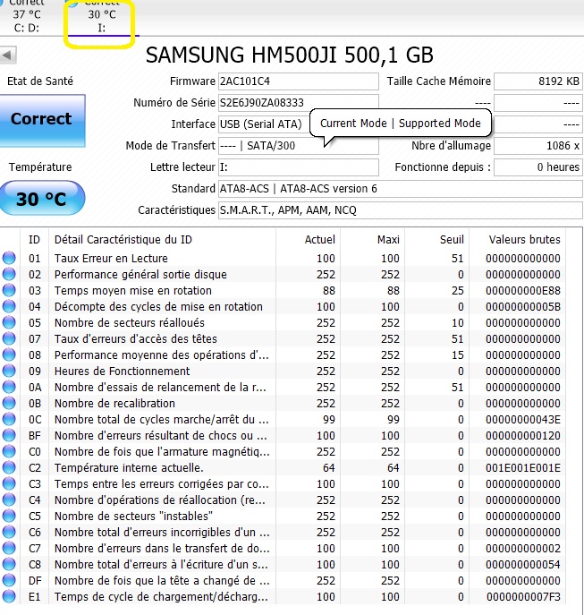Click the 30 °C temperature indicator

pos(41,199)
